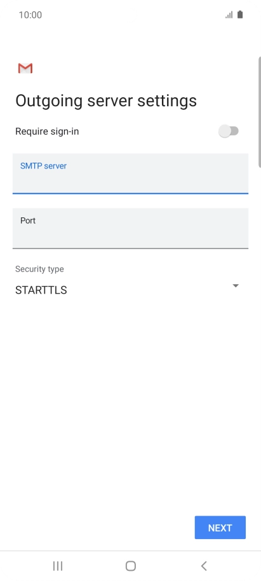
Task: Go to home screen via navigation bar
Action: coord(131,566)
